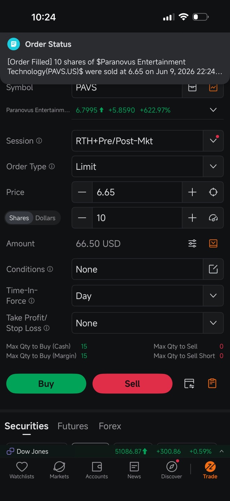Tap the price crosshair target icon
The width and height of the screenshot is (230, 501).
tap(213, 192)
